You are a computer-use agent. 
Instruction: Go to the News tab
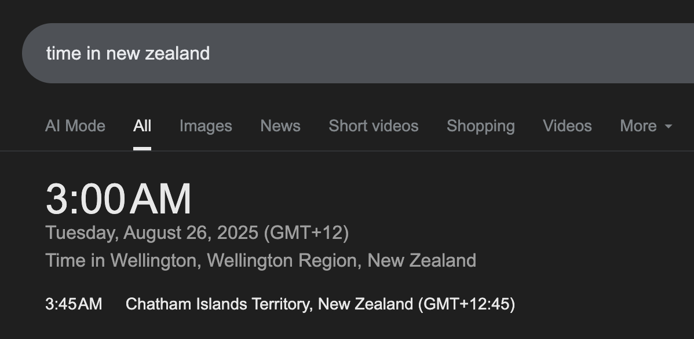(280, 126)
